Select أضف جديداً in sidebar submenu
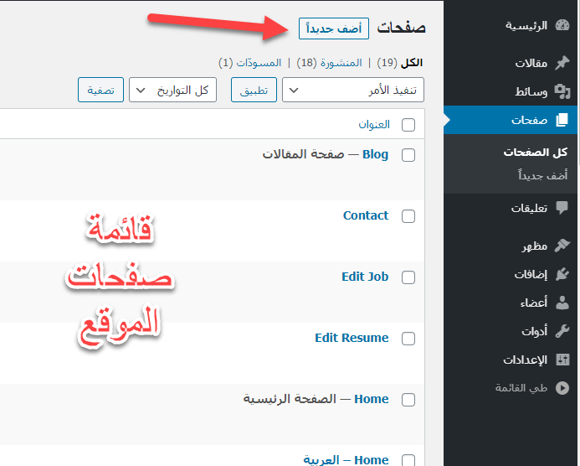 tap(542, 175)
